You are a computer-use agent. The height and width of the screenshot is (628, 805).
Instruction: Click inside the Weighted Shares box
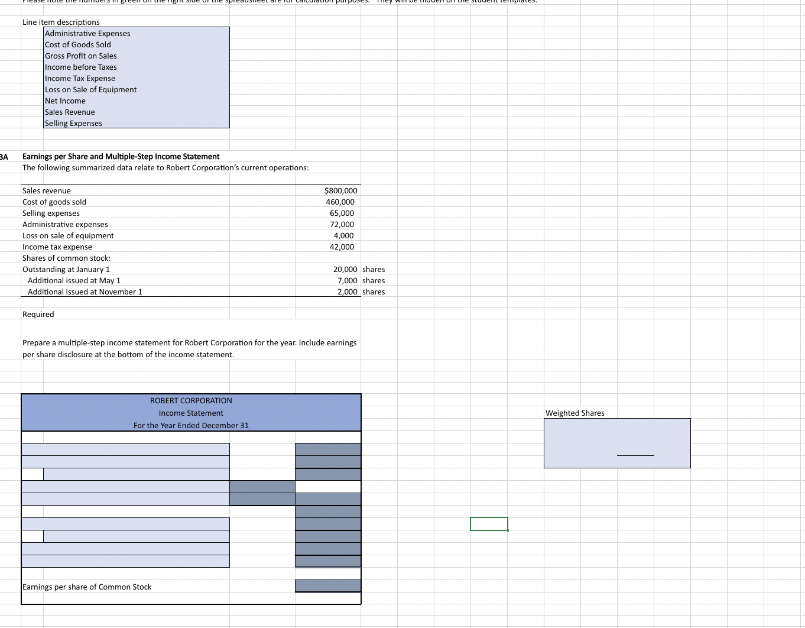pos(617,443)
